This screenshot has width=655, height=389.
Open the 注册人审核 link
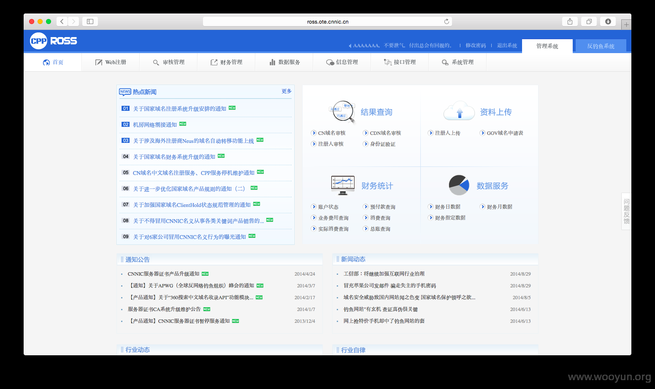coord(331,144)
